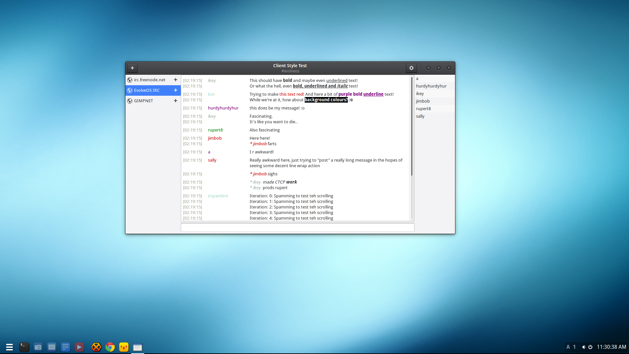Viewport: 629px width, 354px height.
Task: Click globe icon beside EvolveOS IRC
Action: coord(130,90)
